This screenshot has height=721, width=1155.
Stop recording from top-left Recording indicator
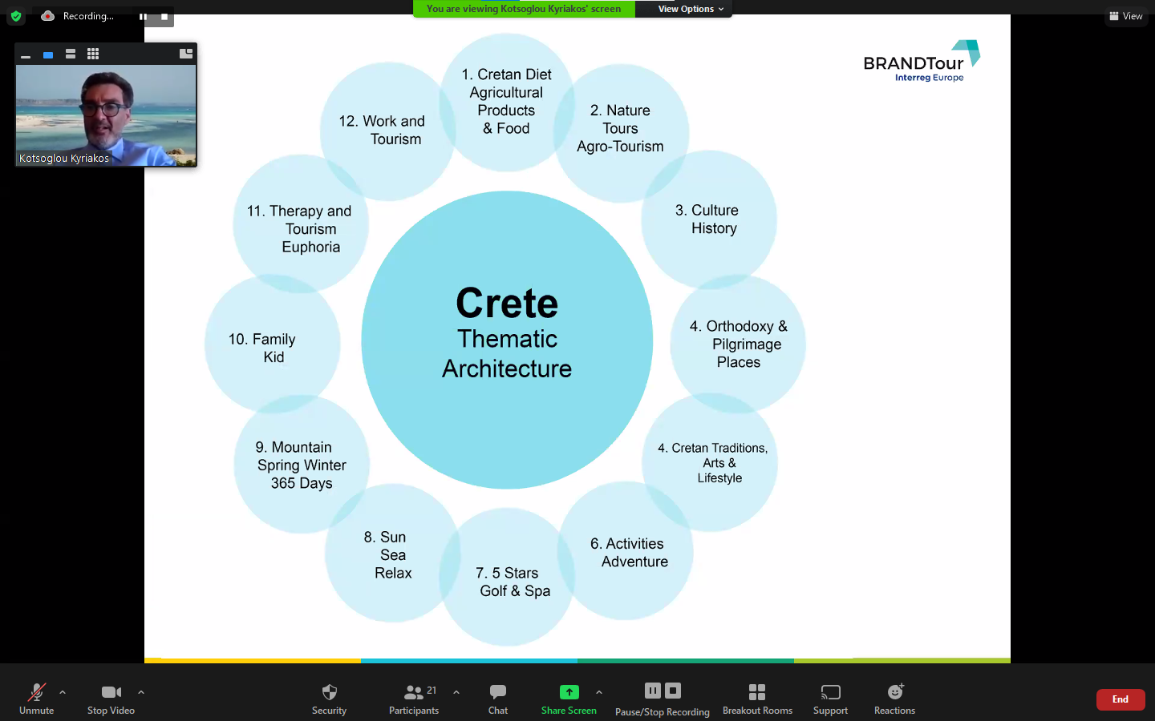pos(164,16)
